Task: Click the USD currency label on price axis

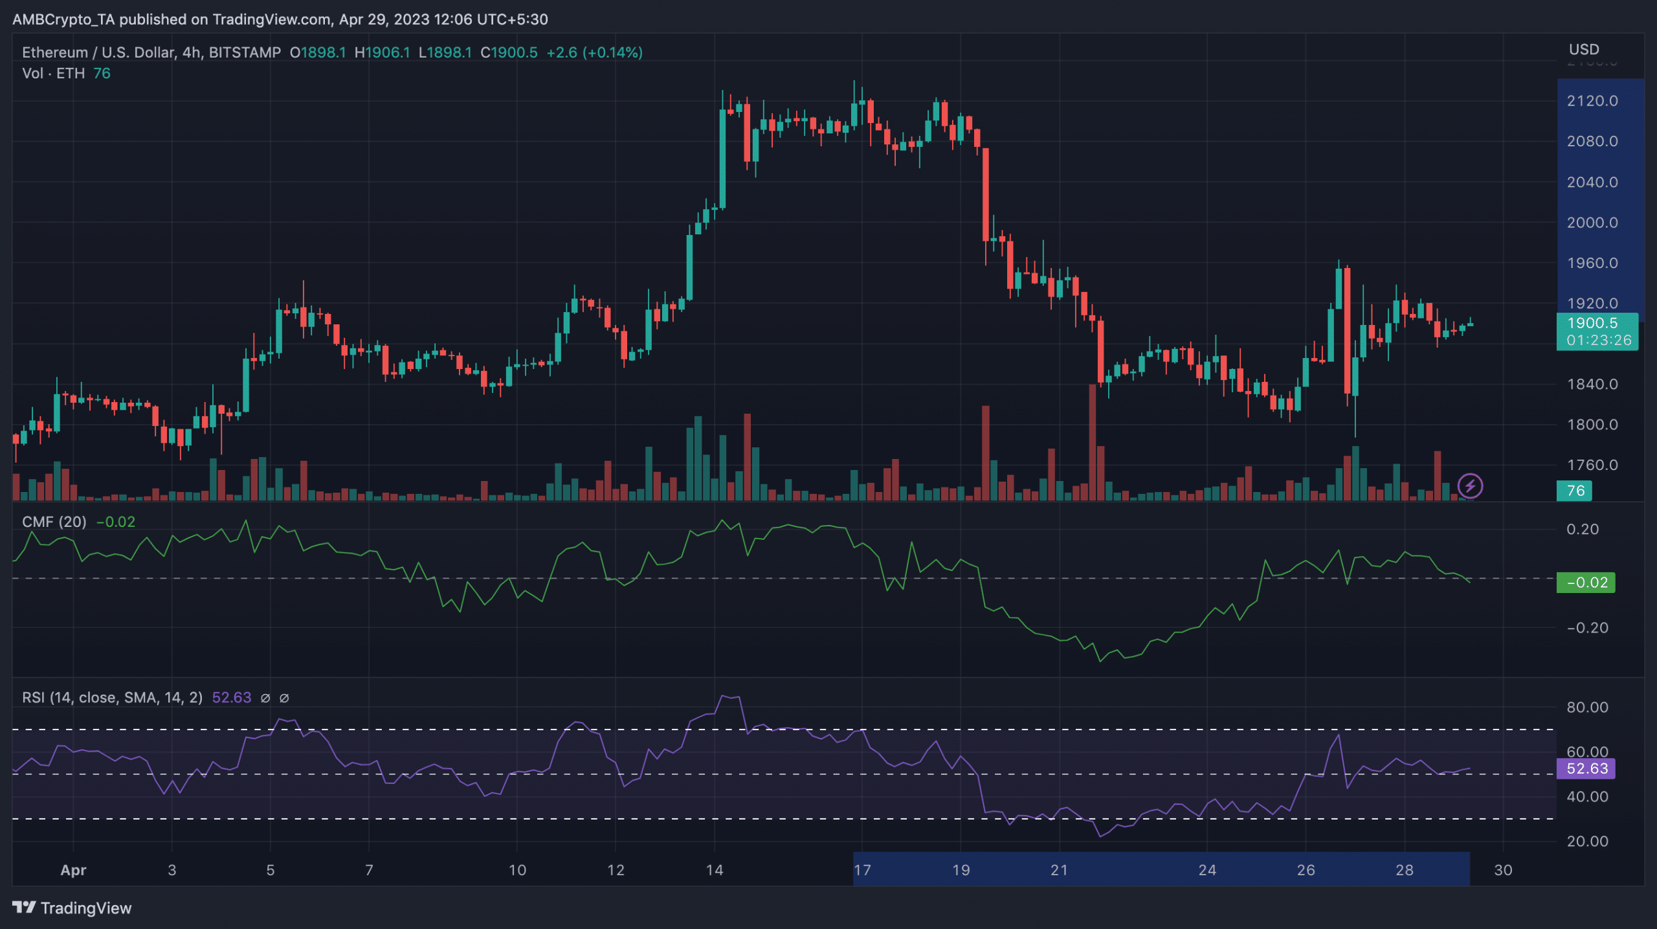Action: (1584, 50)
